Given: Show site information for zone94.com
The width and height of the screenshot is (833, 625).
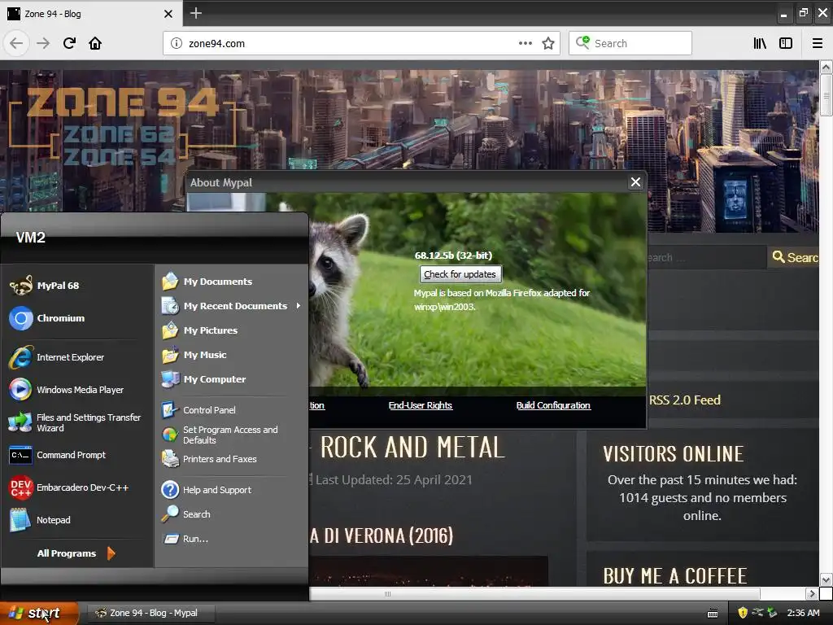Looking at the screenshot, I should [x=177, y=44].
